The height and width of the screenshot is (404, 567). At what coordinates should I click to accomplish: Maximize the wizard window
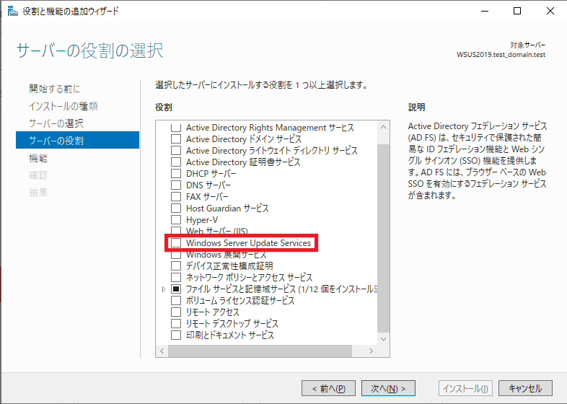[x=517, y=11]
